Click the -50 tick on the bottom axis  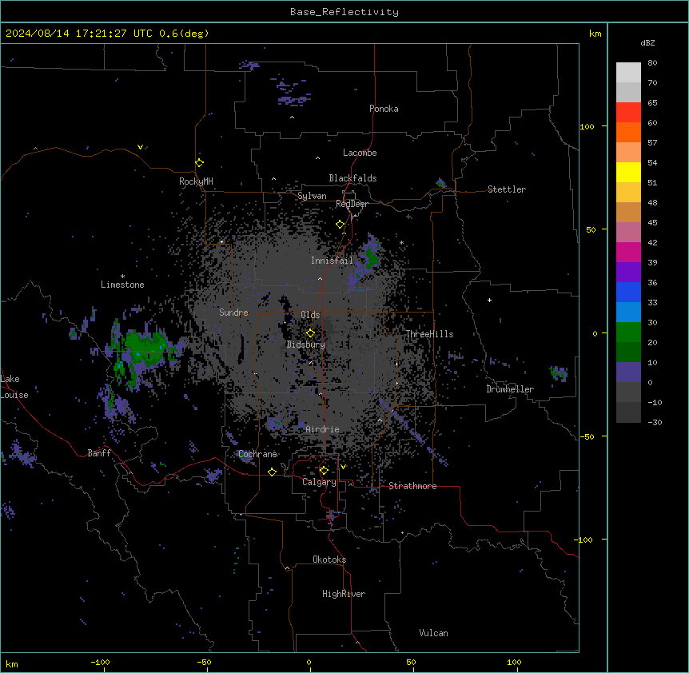[204, 662]
